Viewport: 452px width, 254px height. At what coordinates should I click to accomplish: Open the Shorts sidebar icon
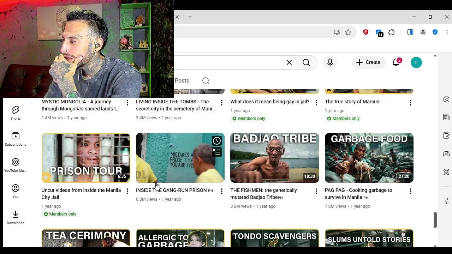16,113
